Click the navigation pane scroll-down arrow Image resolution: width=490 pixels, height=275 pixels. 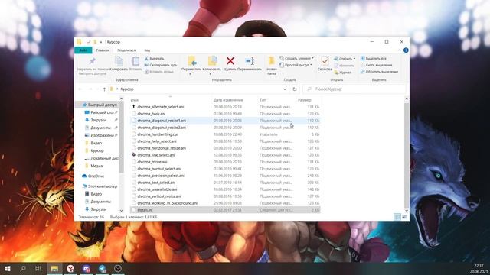coord(121,211)
